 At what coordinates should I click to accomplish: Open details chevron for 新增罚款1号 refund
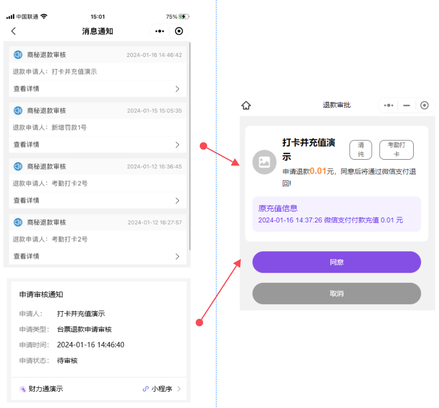click(x=177, y=145)
